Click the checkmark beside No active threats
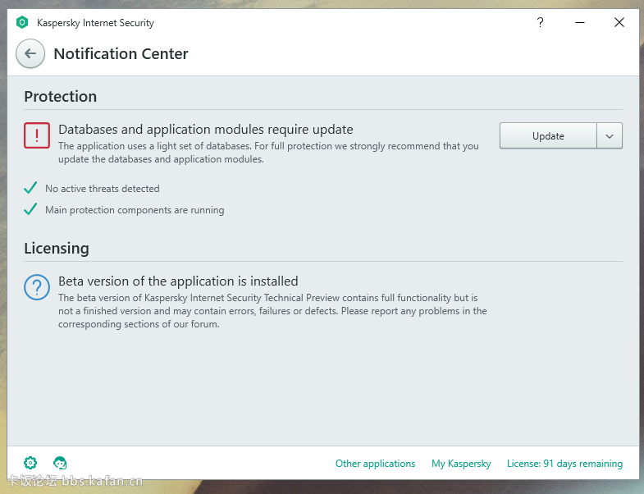The height and width of the screenshot is (494, 644). click(x=30, y=188)
